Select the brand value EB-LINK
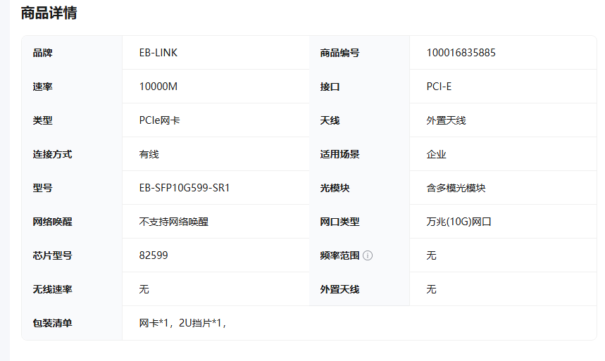This screenshot has height=361, width=605. (158, 53)
